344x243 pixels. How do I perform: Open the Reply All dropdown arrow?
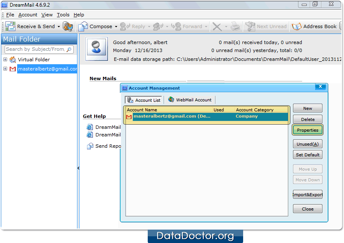click(167, 26)
